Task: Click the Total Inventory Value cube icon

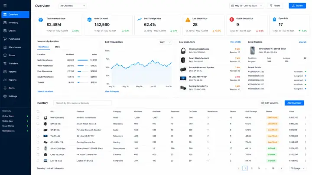Action: pyautogui.click(x=41, y=20)
